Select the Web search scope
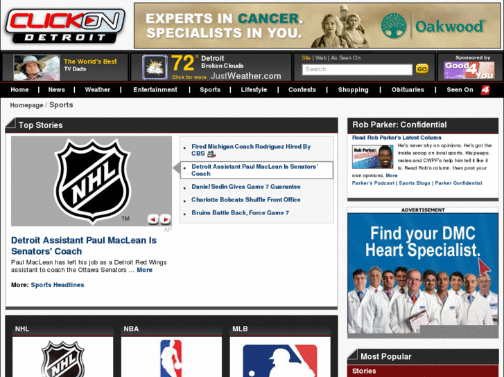 (321, 58)
